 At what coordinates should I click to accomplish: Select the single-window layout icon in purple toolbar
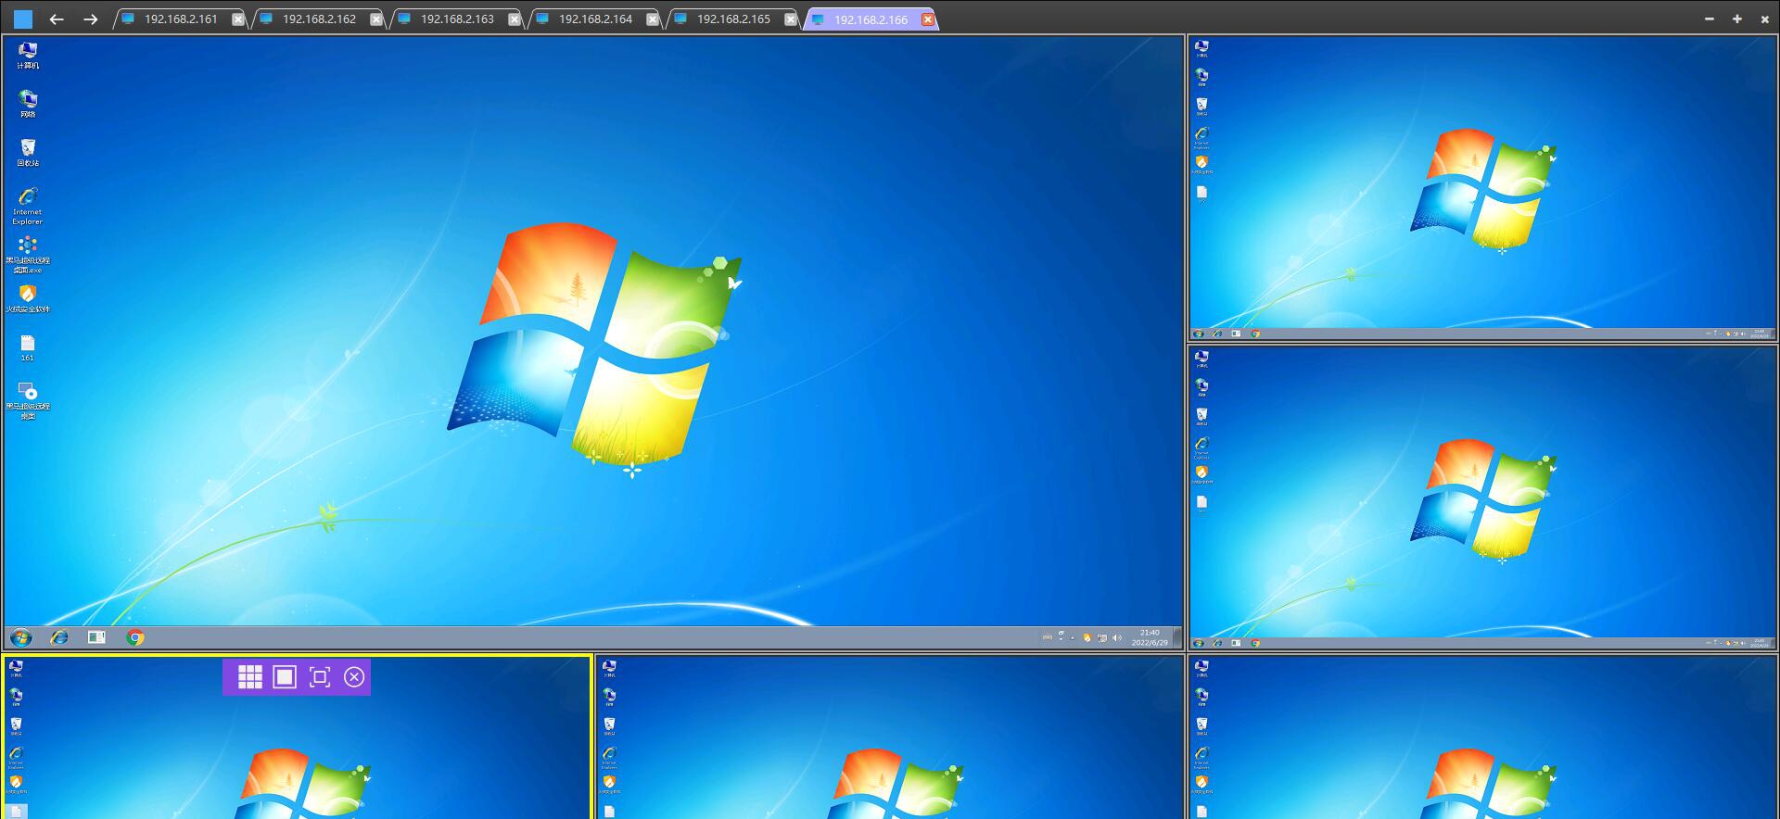(x=285, y=677)
